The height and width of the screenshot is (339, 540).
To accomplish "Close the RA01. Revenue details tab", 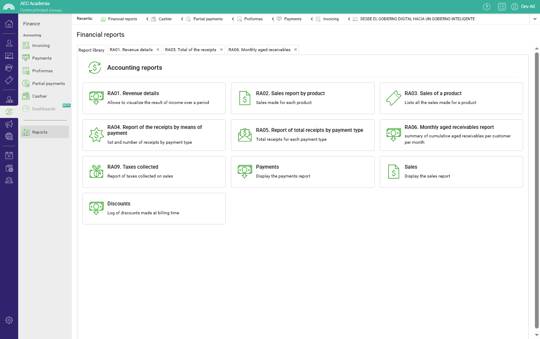I will point(158,49).
